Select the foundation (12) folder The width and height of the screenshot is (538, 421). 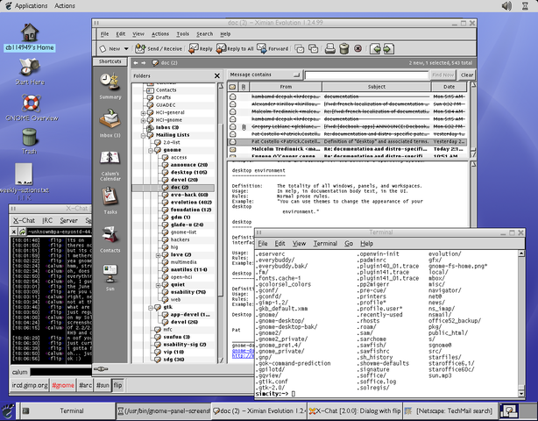click(x=191, y=210)
